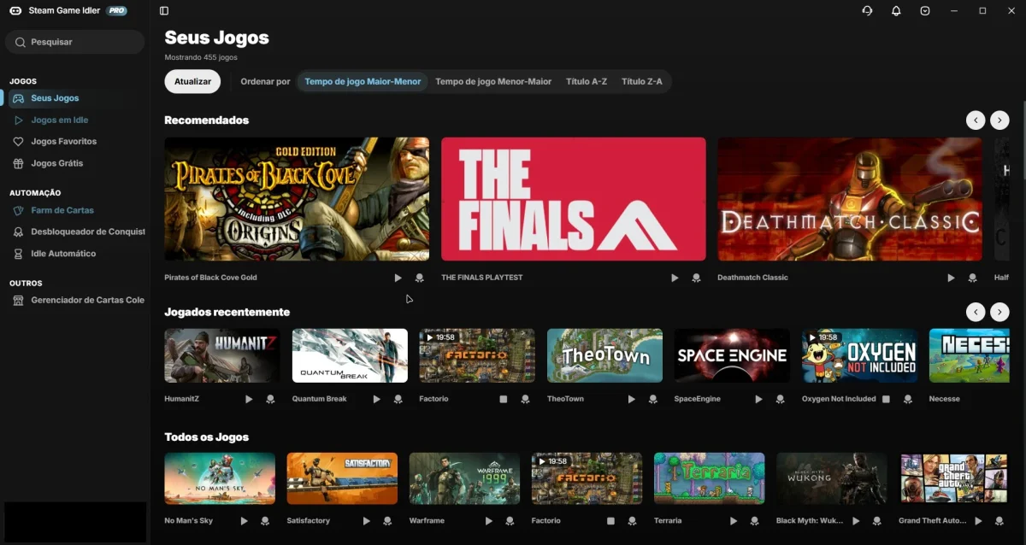Image resolution: width=1026 pixels, height=545 pixels.
Task: Show previous Recomendados games
Action: pos(976,120)
